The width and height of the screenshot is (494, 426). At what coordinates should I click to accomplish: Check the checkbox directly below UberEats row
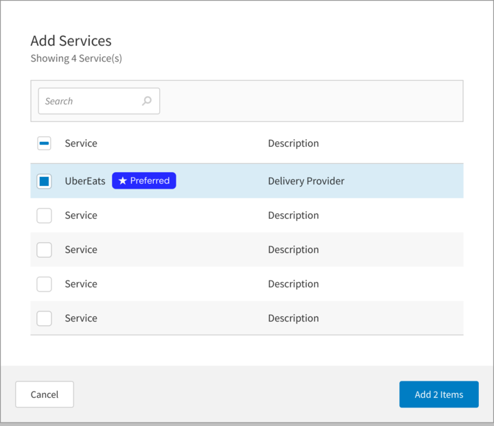point(44,215)
